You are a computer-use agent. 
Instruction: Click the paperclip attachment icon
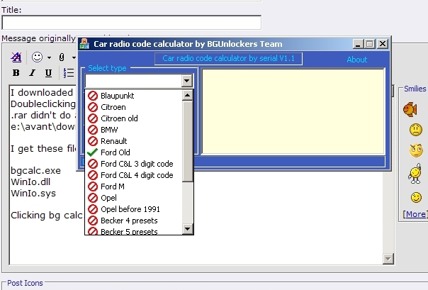pyautogui.click(x=62, y=57)
